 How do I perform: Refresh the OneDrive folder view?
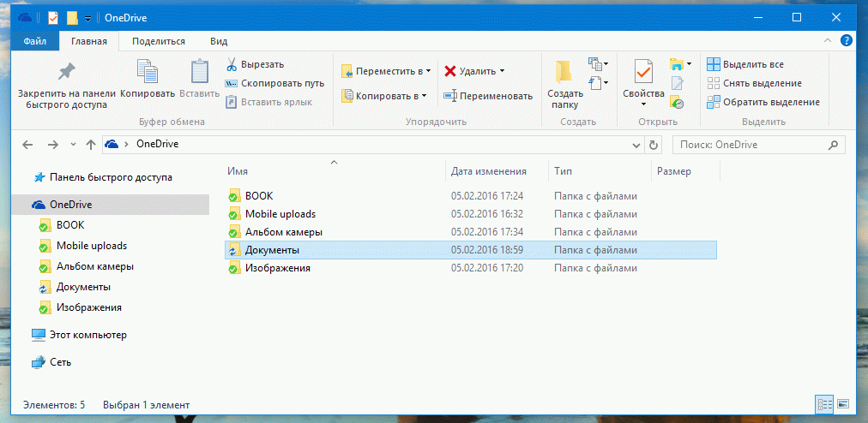[x=654, y=145]
